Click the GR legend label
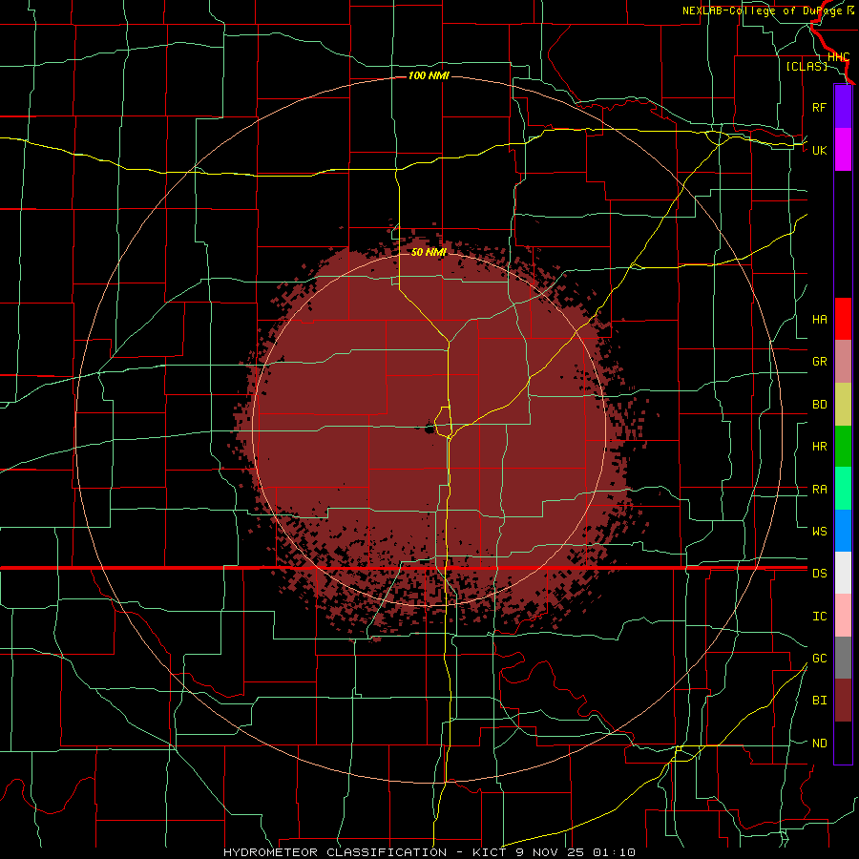Image resolution: width=859 pixels, height=859 pixels. click(x=819, y=362)
